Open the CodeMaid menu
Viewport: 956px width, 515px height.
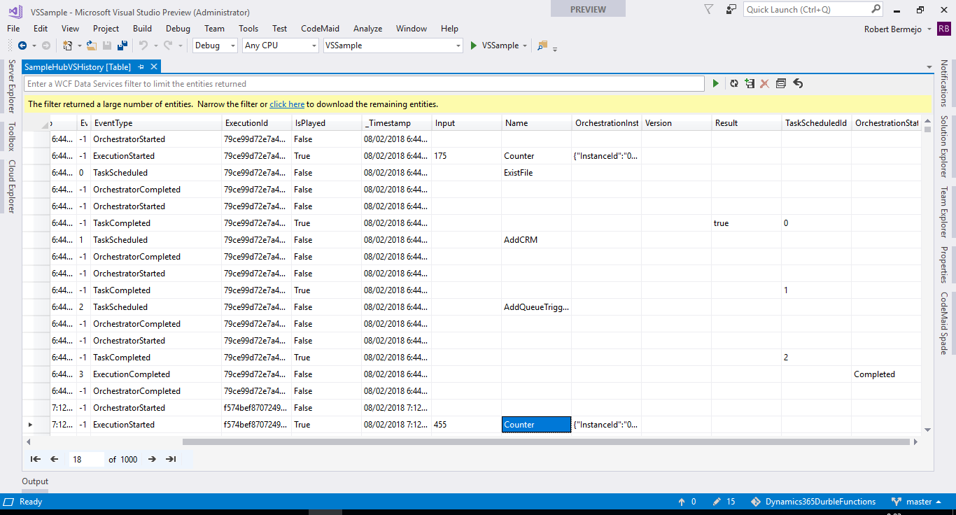320,29
